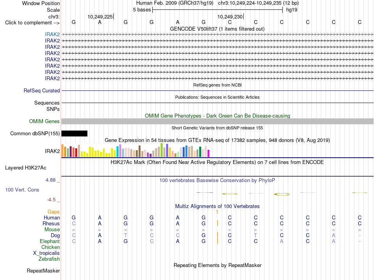This screenshot has height=280, width=374.
Task: Click the magenta bar in the GTEx expression chart
Action: pyautogui.click(x=209, y=153)
